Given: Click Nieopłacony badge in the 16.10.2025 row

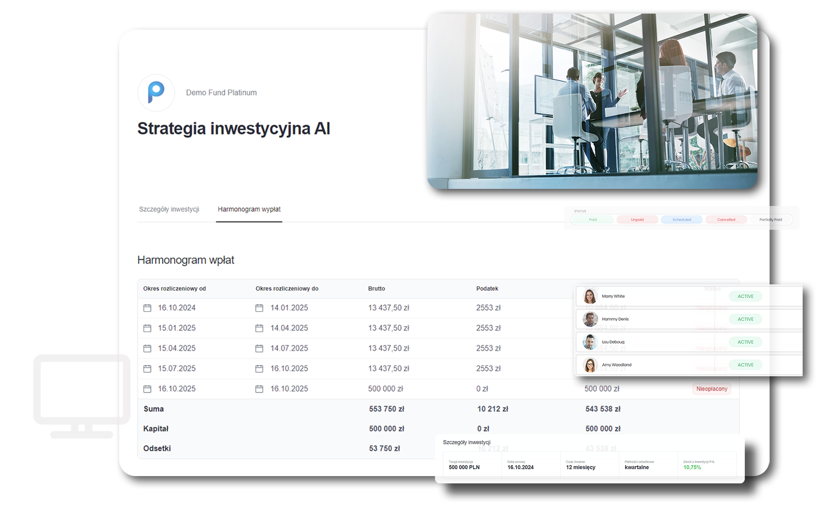Looking at the screenshot, I should pyautogui.click(x=712, y=389).
